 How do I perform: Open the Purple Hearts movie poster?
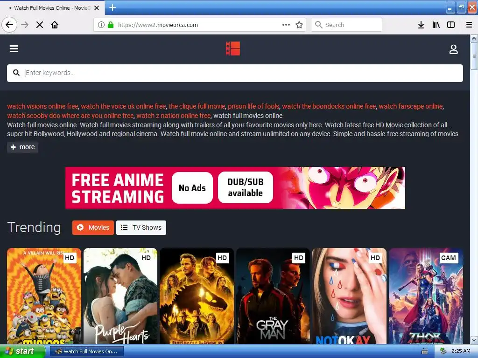click(x=120, y=296)
